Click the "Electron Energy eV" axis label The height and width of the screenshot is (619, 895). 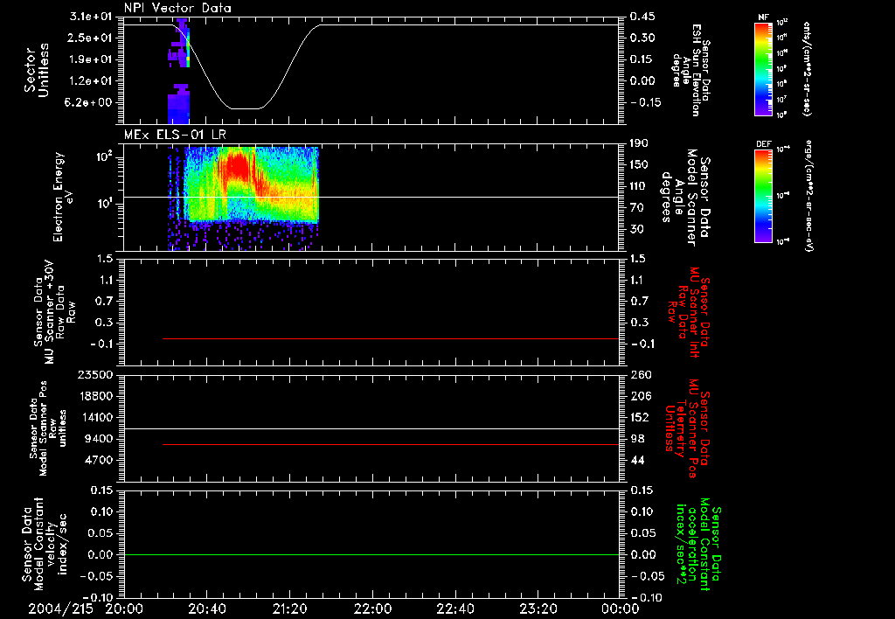pos(62,197)
